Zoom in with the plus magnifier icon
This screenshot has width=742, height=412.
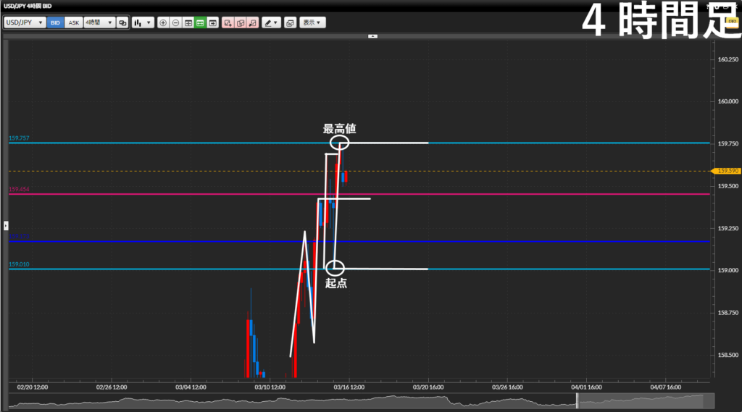coord(163,22)
